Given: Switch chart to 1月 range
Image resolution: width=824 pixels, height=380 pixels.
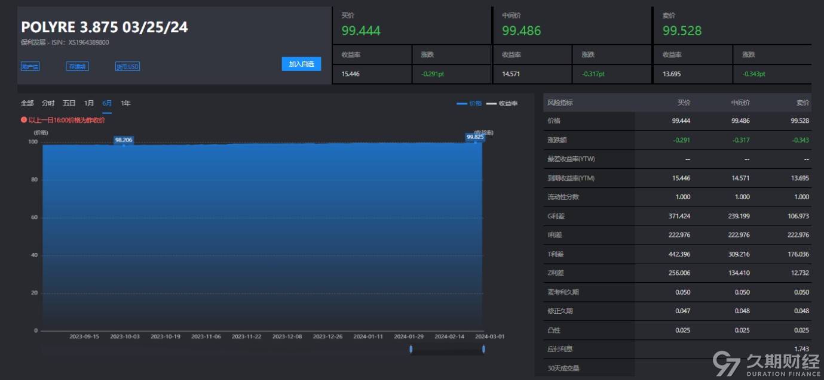Looking at the screenshot, I should pyautogui.click(x=88, y=103).
